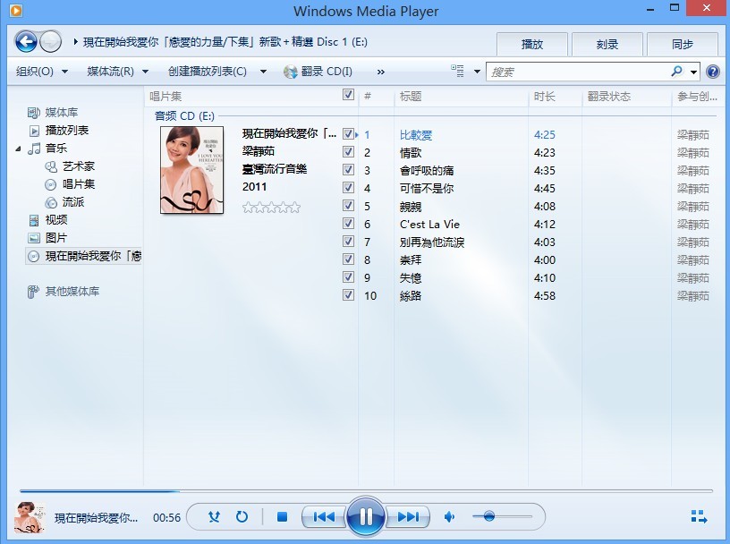The height and width of the screenshot is (544, 730).
Task: Click the disc breadcrumb path text
Action: pos(225,42)
